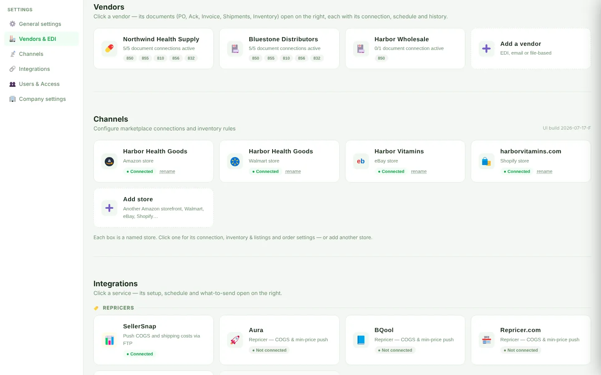601x375 pixels.
Task: Click Bluestone's 832 document badge
Action: point(317,58)
